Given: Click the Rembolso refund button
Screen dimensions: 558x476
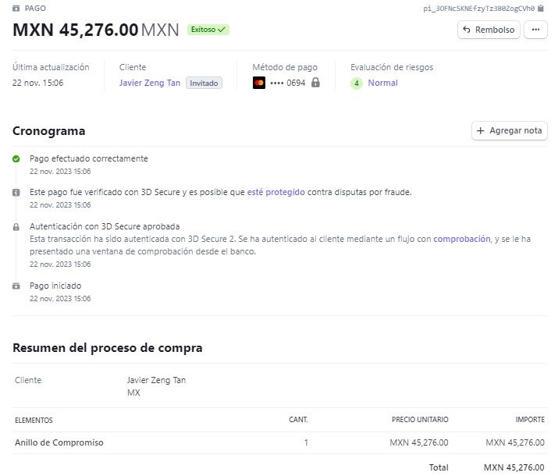Looking at the screenshot, I should pyautogui.click(x=489, y=30).
